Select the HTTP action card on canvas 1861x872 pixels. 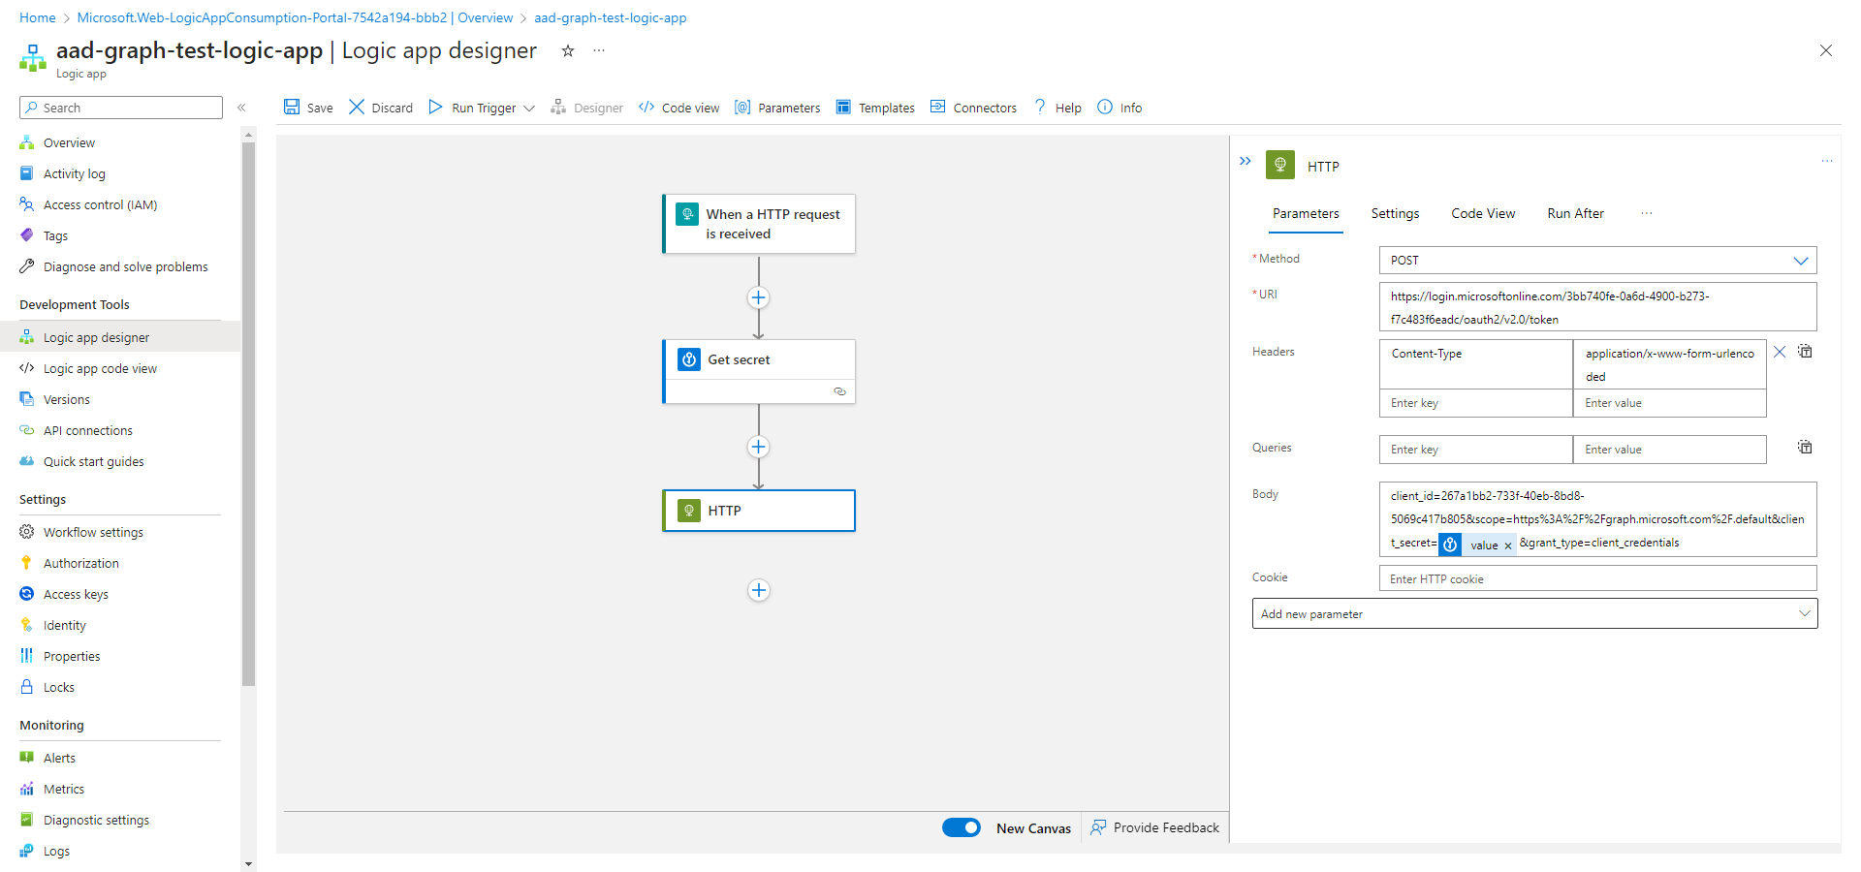coord(759,511)
